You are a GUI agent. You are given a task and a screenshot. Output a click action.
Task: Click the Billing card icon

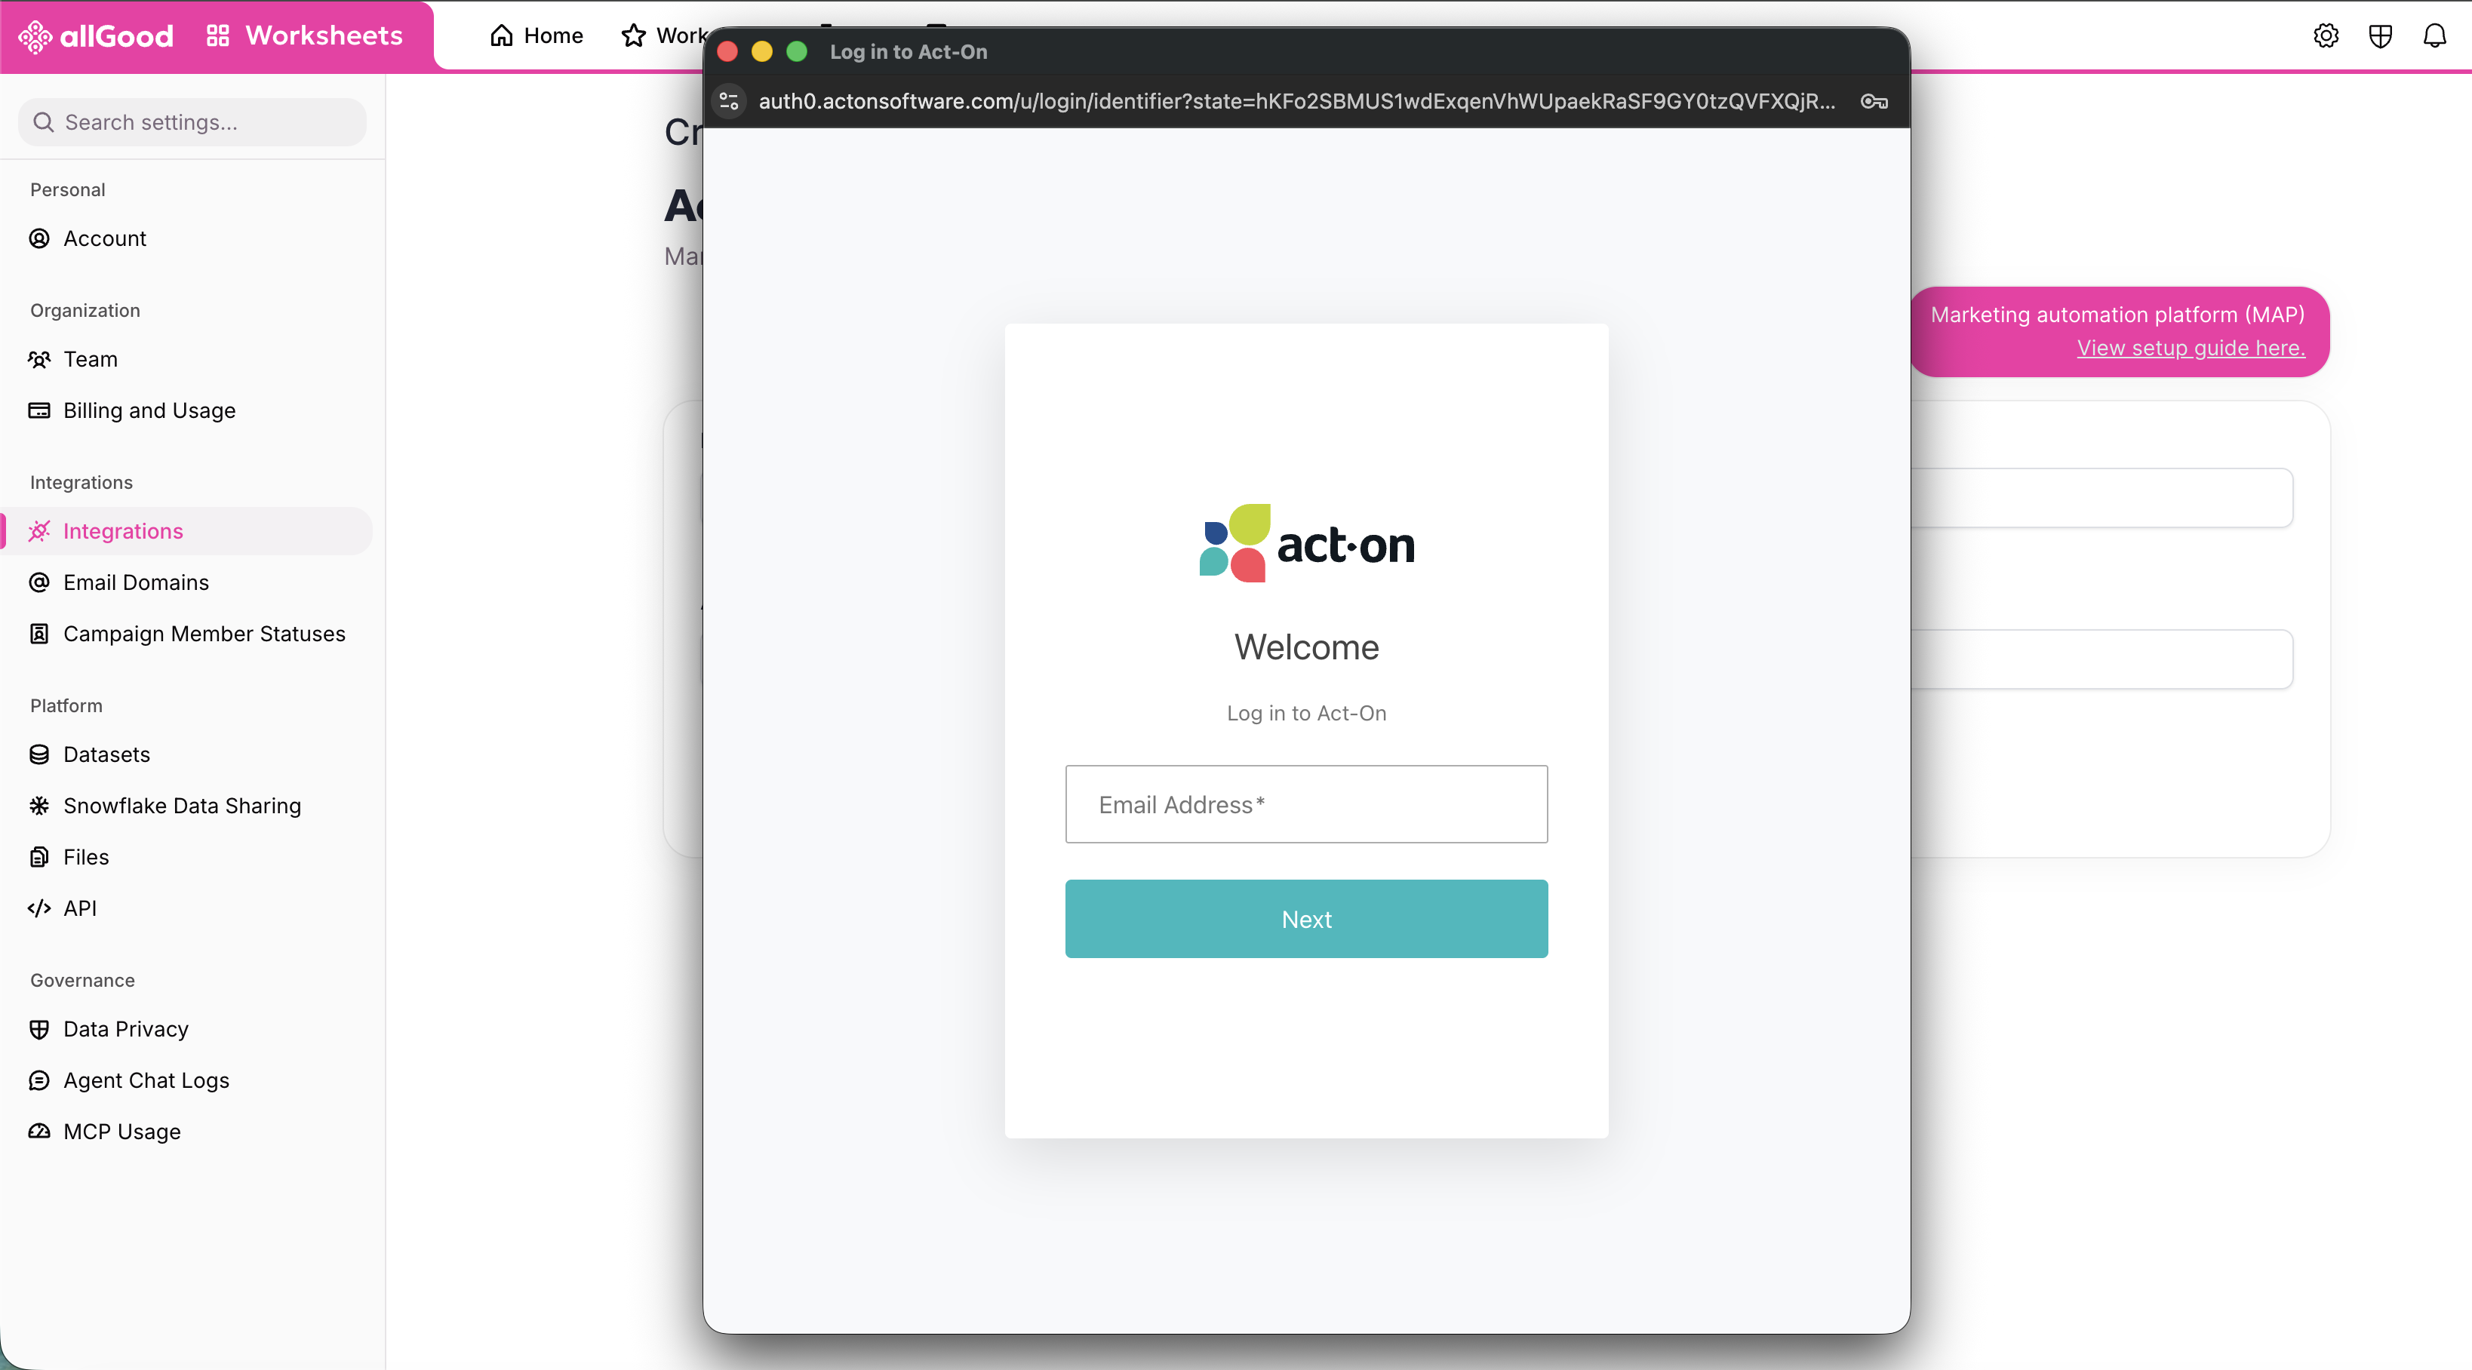39,410
